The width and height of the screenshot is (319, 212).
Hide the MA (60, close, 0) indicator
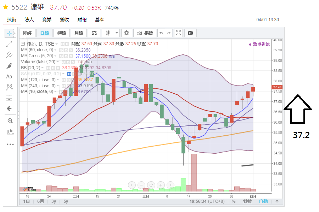(61, 50)
